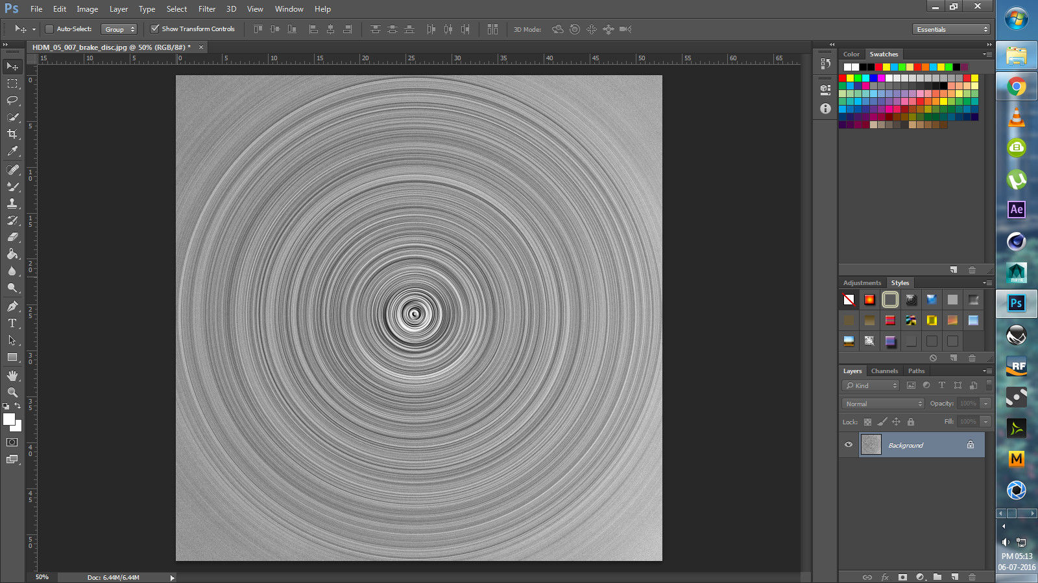Screen dimensions: 1038x583
Task: Open Google Chrome from taskbar
Action: click(1017, 86)
